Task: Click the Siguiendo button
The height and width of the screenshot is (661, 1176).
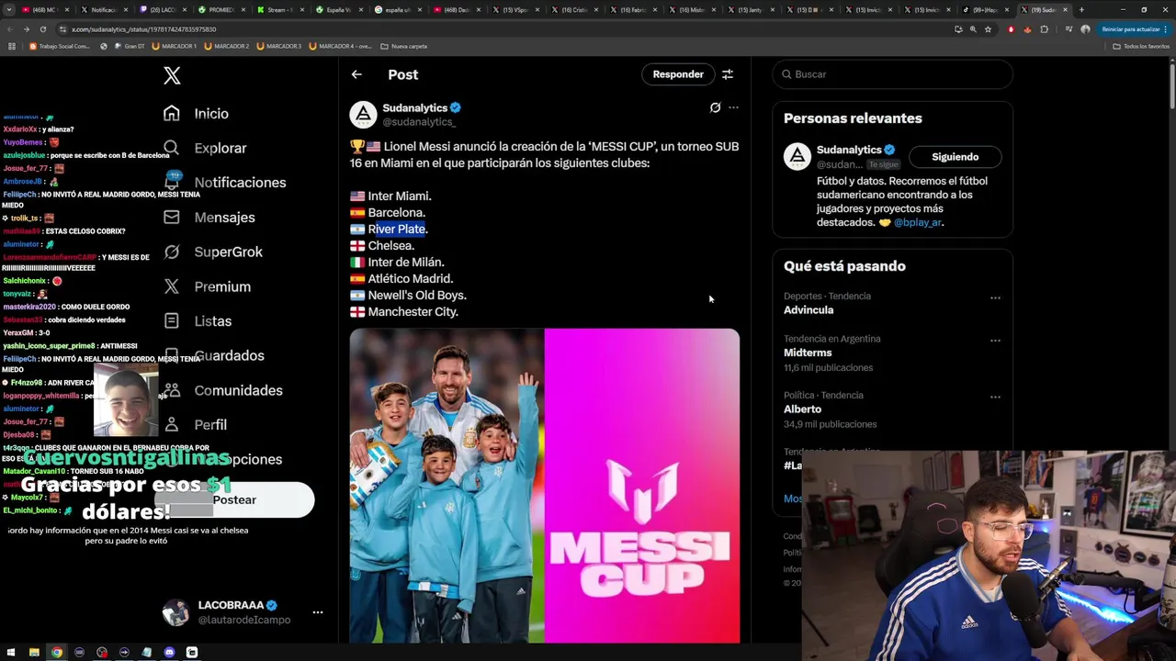Action: [x=955, y=157]
